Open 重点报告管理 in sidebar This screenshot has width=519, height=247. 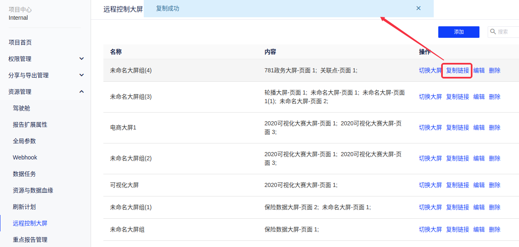[x=30, y=240]
